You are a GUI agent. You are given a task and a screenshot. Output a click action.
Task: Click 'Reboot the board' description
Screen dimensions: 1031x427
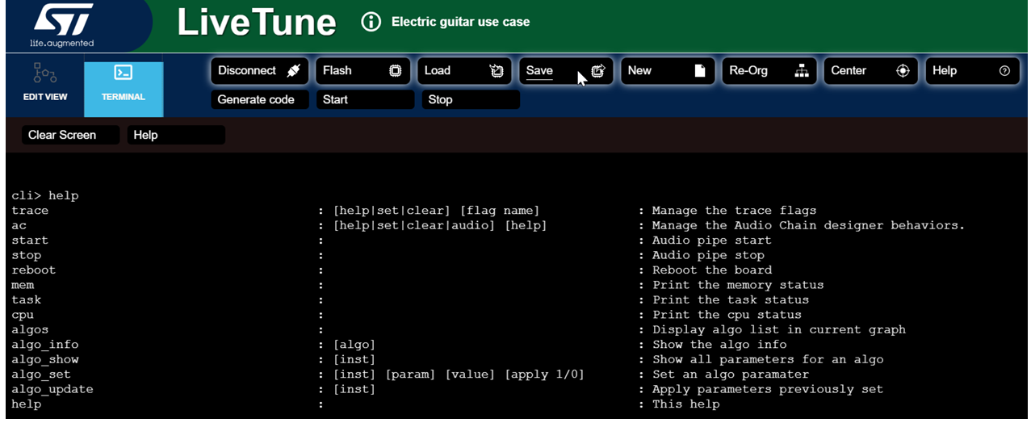712,270
